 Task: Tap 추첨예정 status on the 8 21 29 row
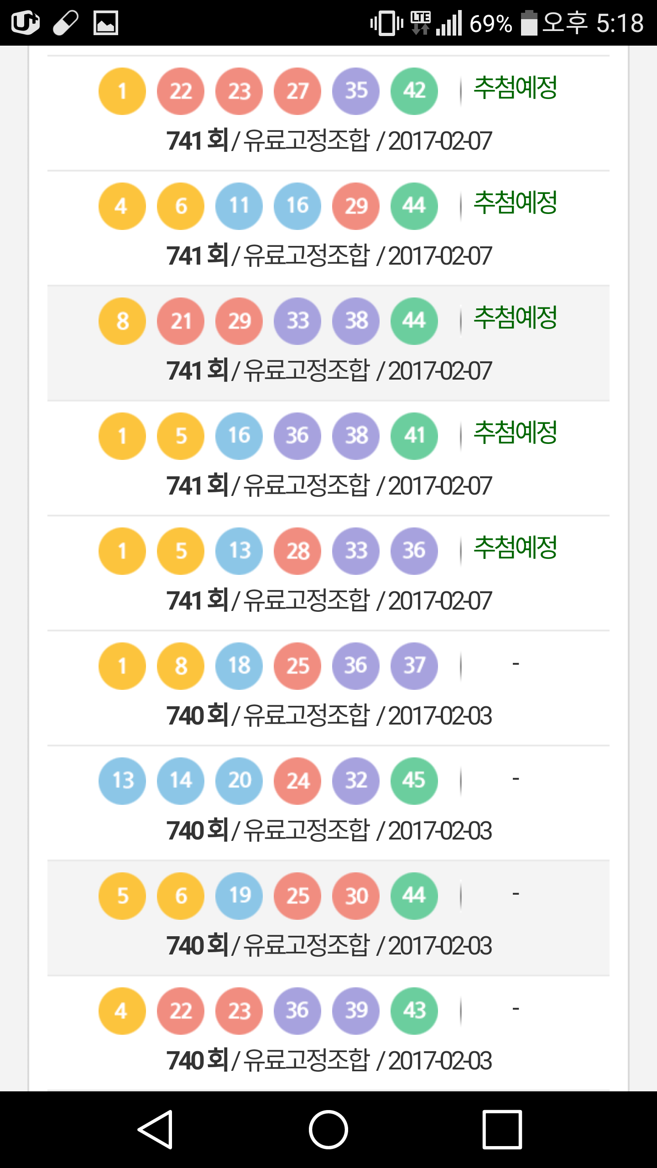[516, 318]
